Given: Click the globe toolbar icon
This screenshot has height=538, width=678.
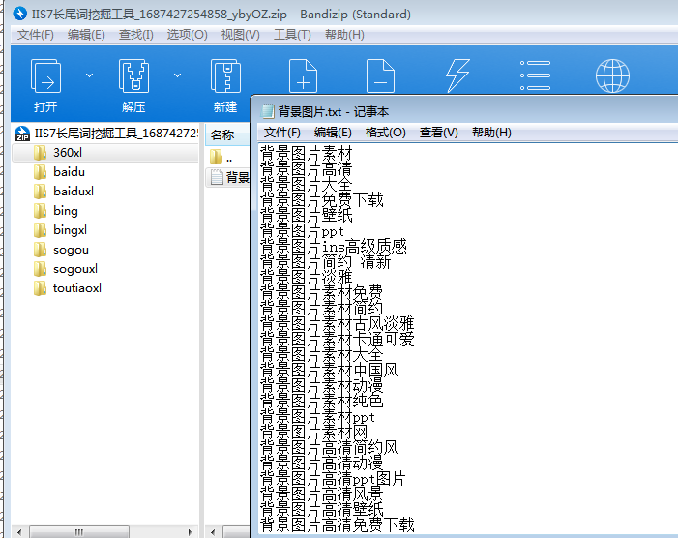Looking at the screenshot, I should pyautogui.click(x=612, y=76).
